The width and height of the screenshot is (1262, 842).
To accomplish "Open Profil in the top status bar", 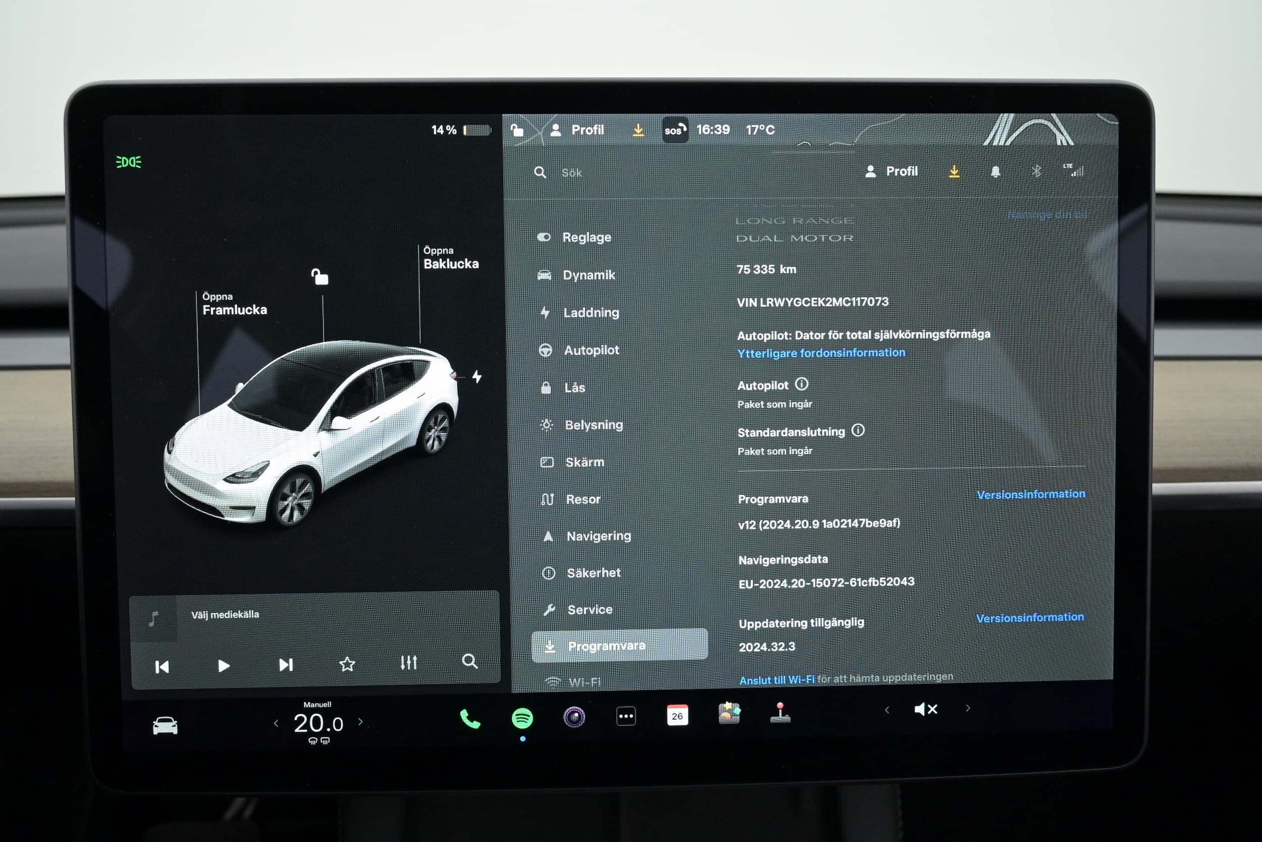I will coord(577,130).
